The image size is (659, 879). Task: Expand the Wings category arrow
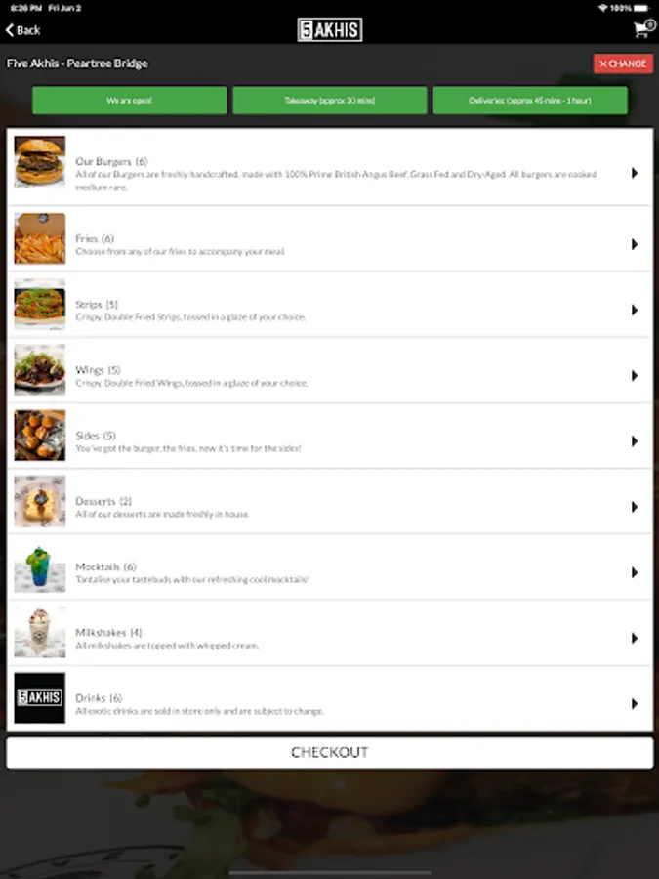[x=635, y=376]
